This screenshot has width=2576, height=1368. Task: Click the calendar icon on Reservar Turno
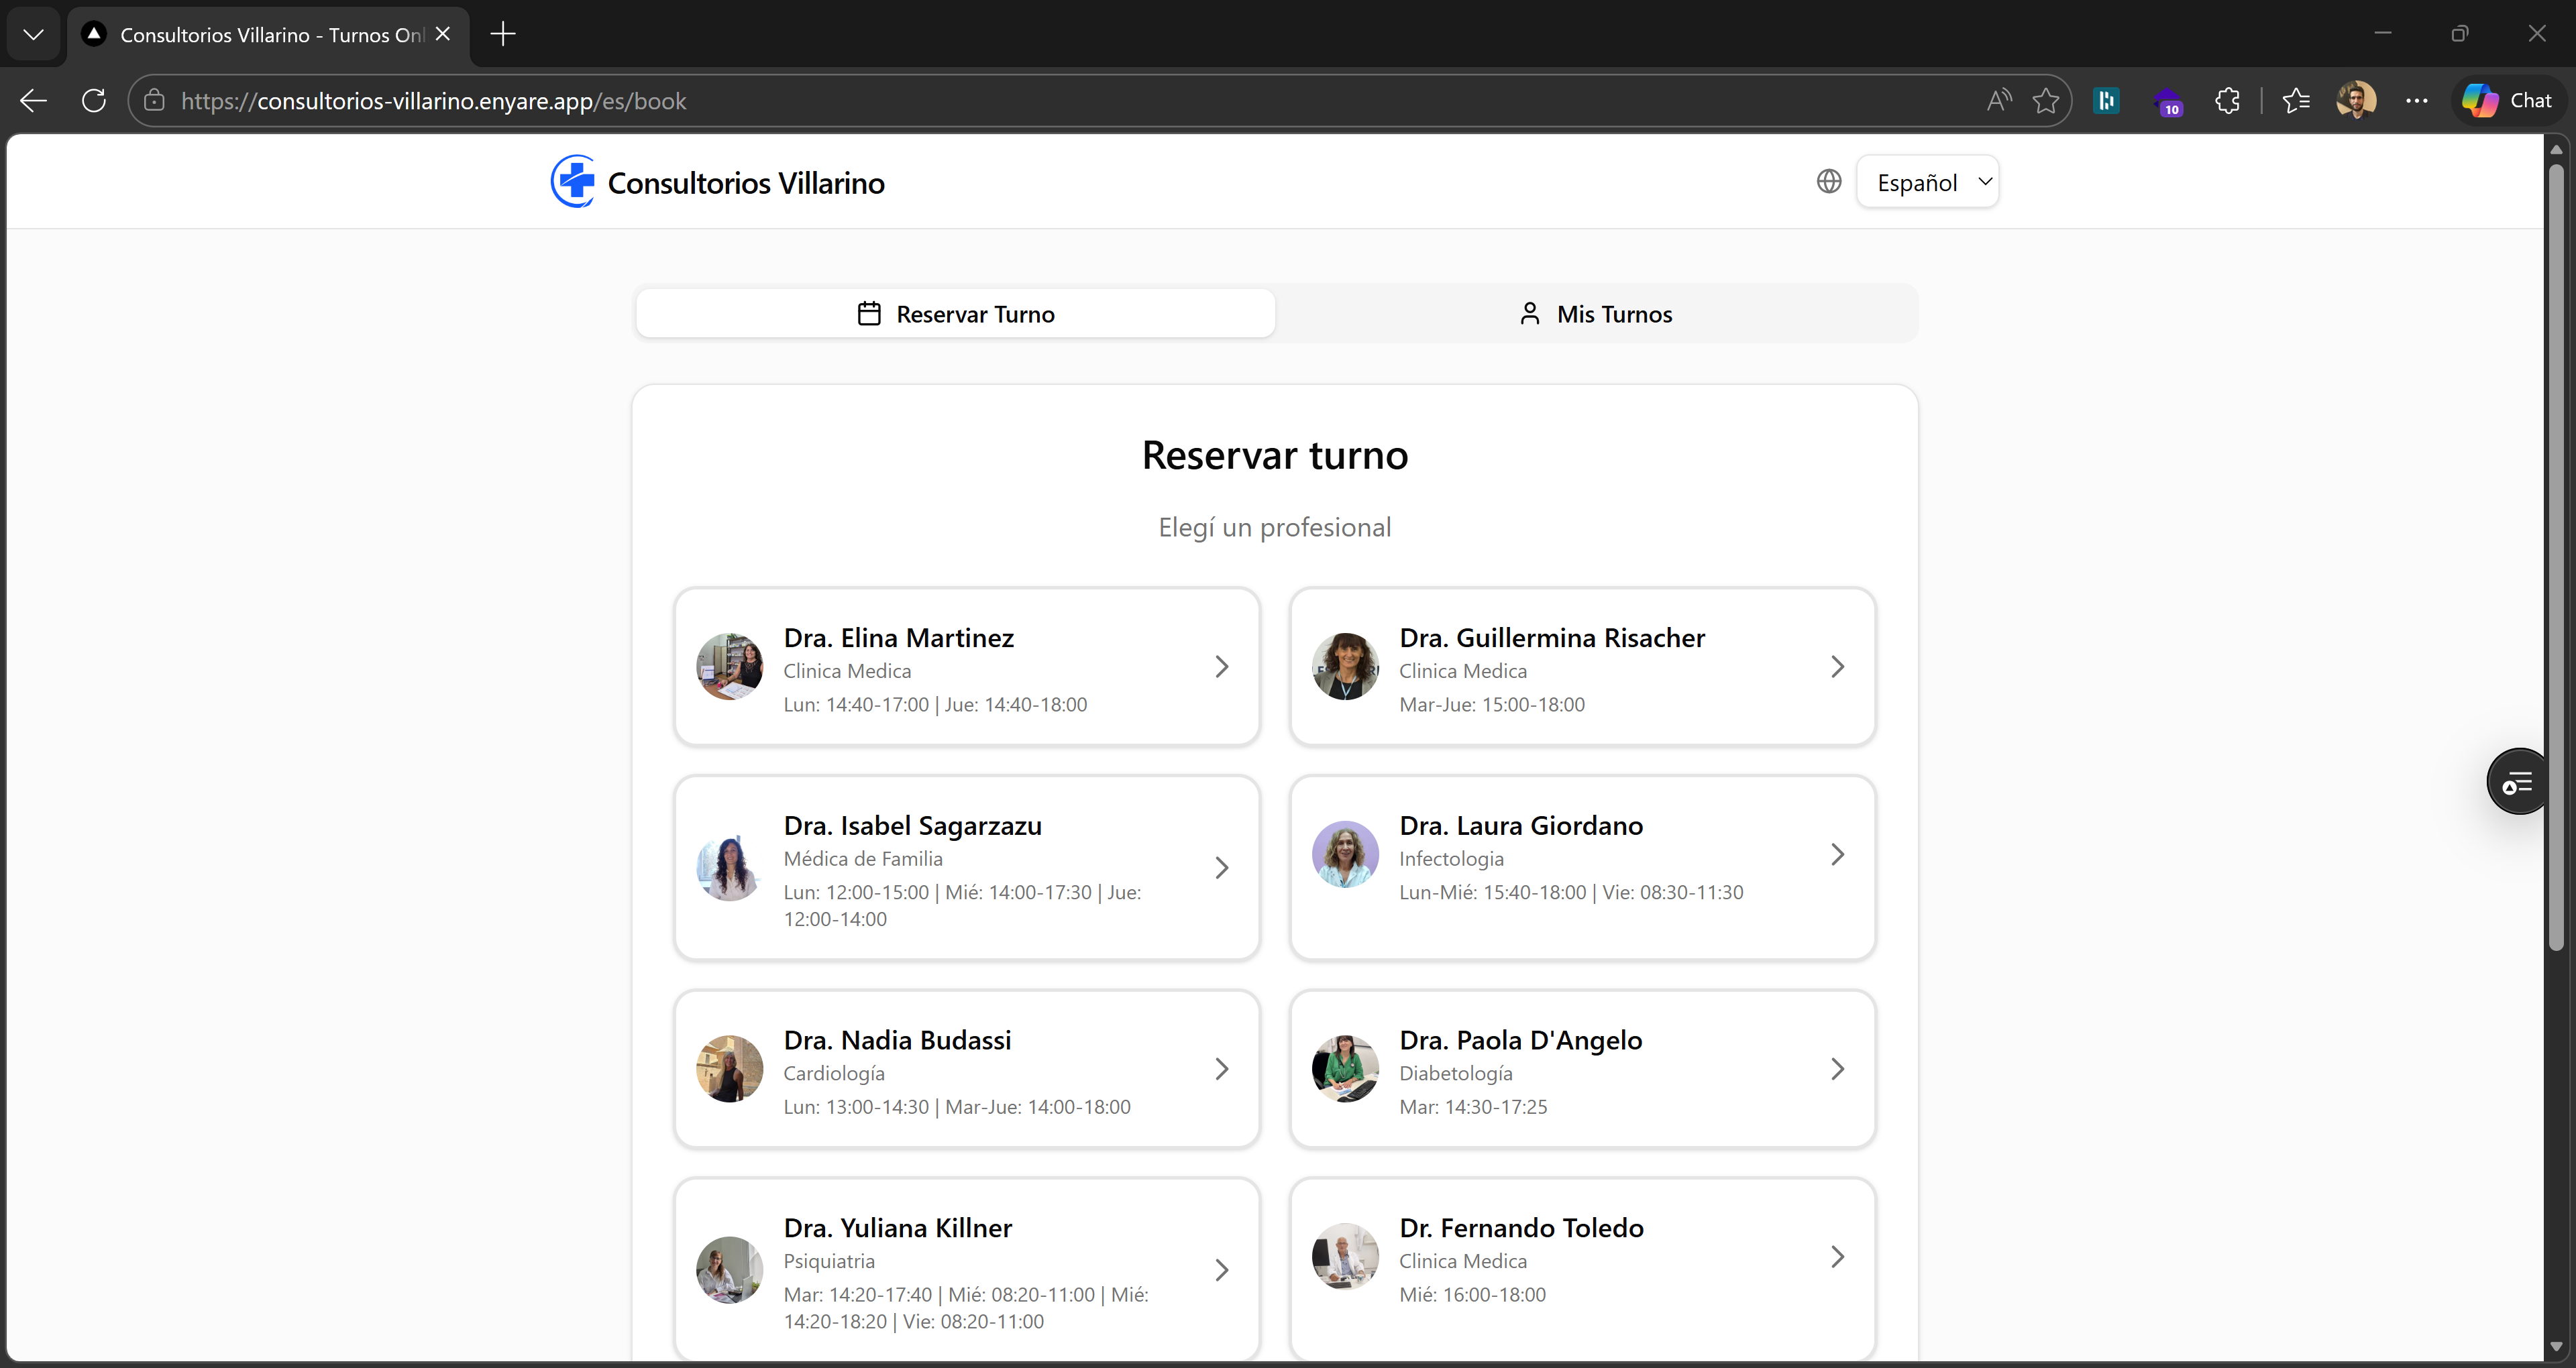[869, 313]
